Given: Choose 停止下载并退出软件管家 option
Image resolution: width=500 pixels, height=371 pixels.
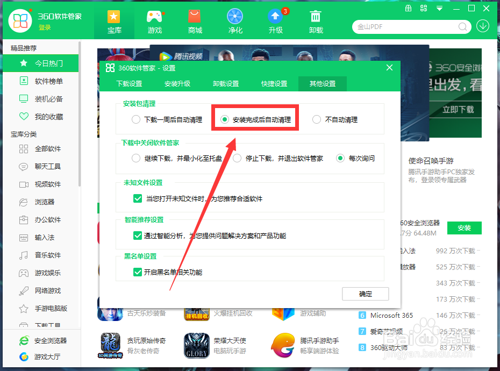Looking at the screenshot, I should [237, 158].
